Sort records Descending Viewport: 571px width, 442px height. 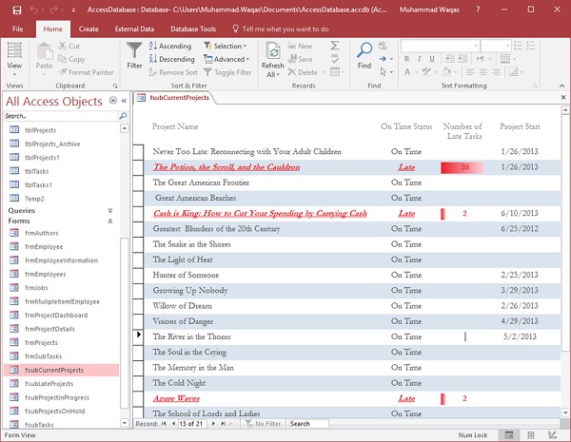[171, 59]
